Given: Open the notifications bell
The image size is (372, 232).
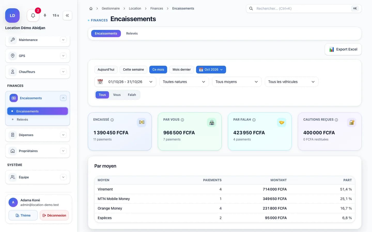Looking at the screenshot, I should tap(33, 15).
